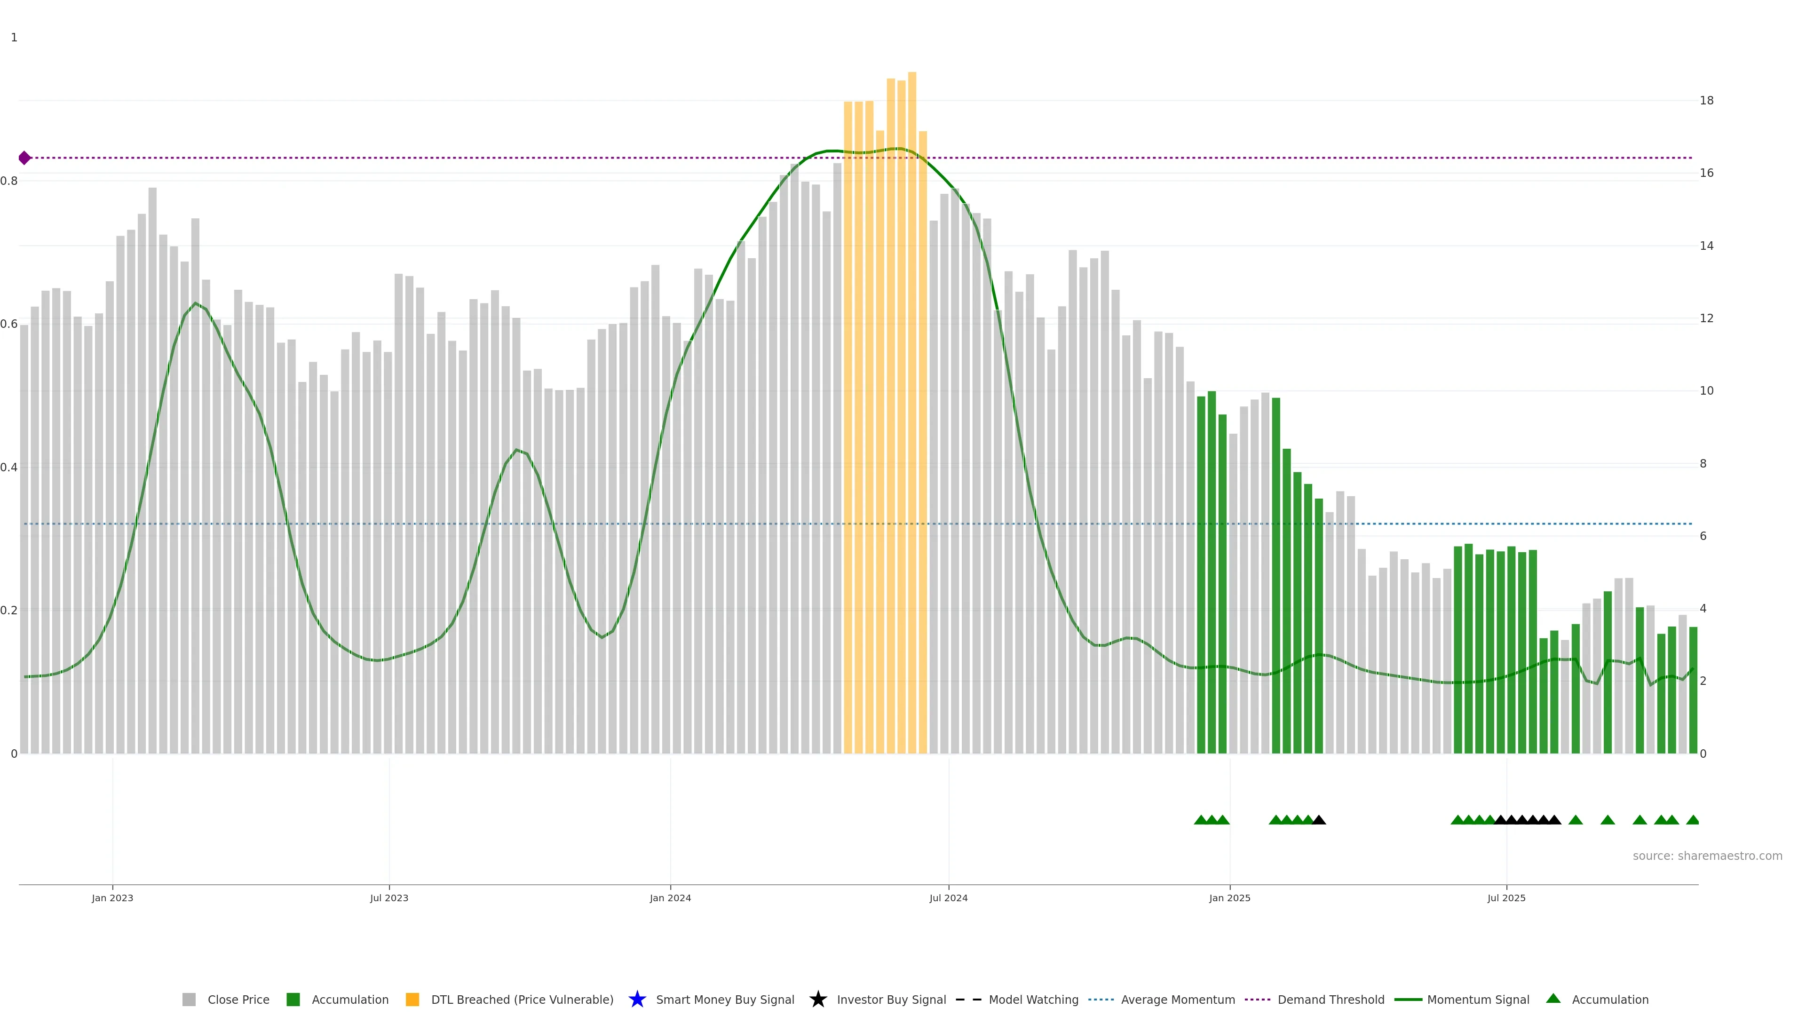The width and height of the screenshot is (1806, 1016).
Task: Click the Jul 2025 axis label
Action: [x=1506, y=897]
